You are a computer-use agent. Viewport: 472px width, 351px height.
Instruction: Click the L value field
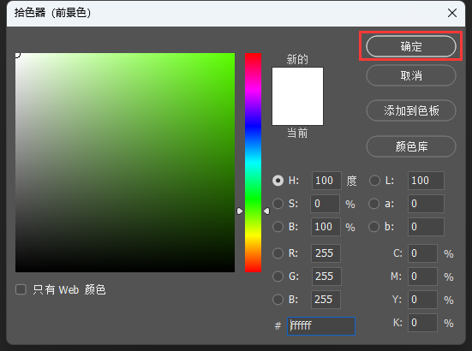tap(426, 181)
